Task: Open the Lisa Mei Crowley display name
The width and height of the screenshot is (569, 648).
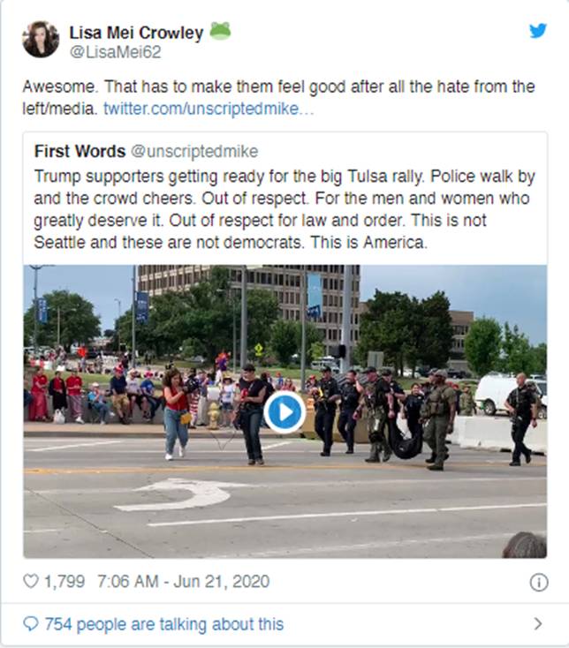Action: point(136,33)
